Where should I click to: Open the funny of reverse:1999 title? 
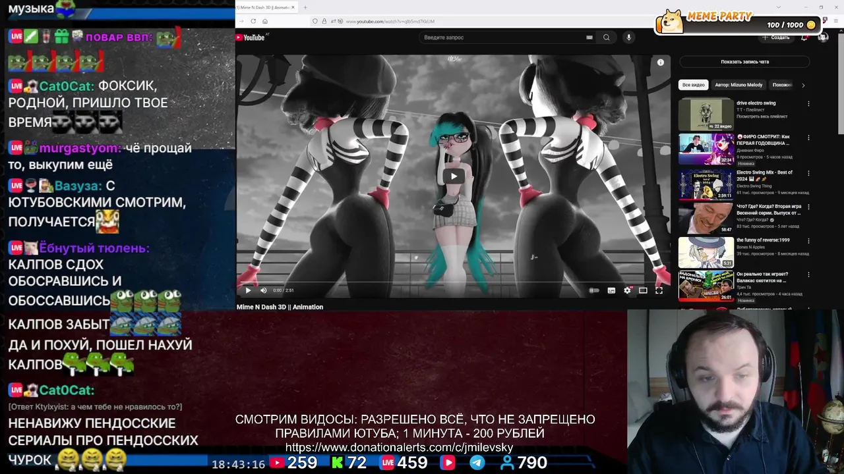[x=763, y=240]
